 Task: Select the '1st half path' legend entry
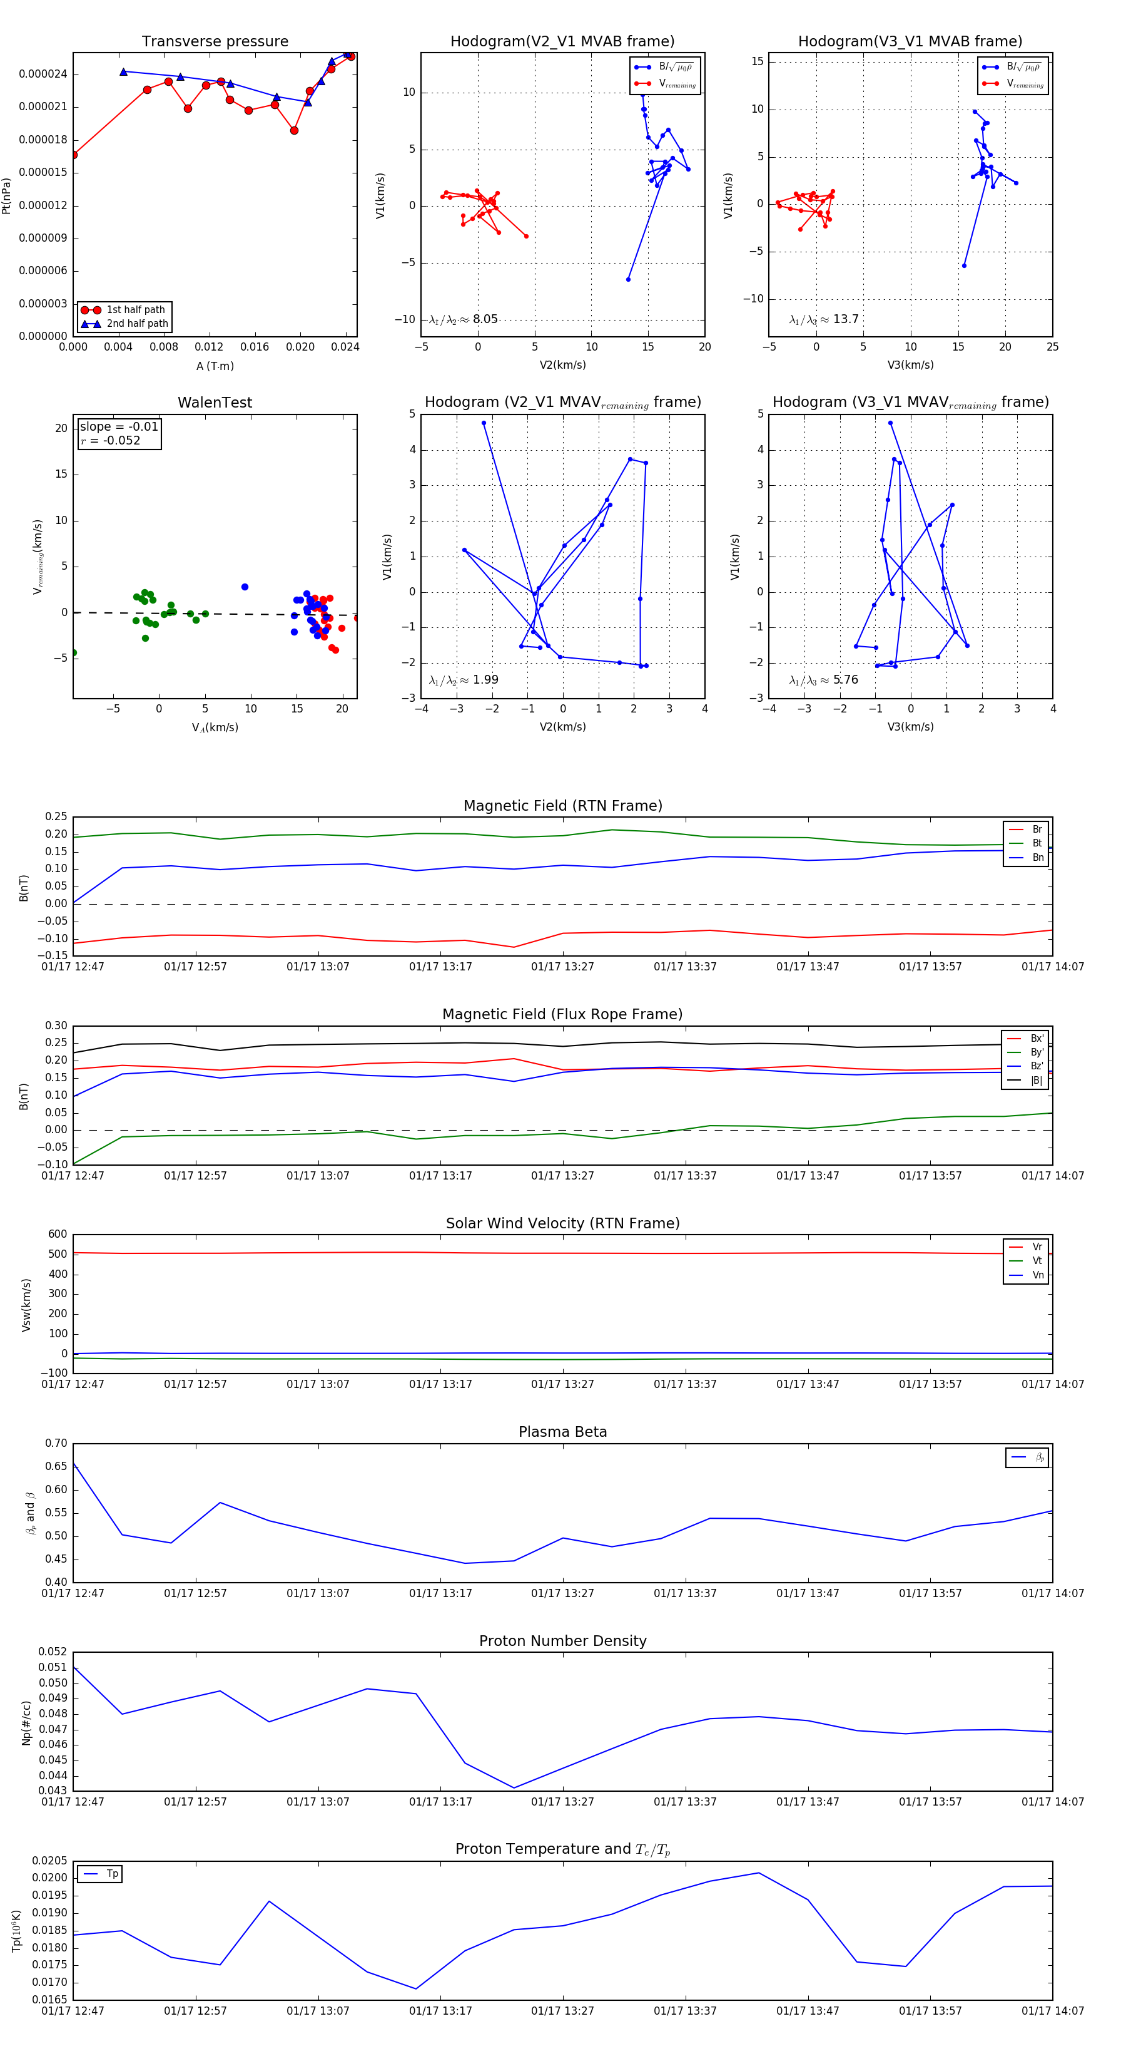124,309
